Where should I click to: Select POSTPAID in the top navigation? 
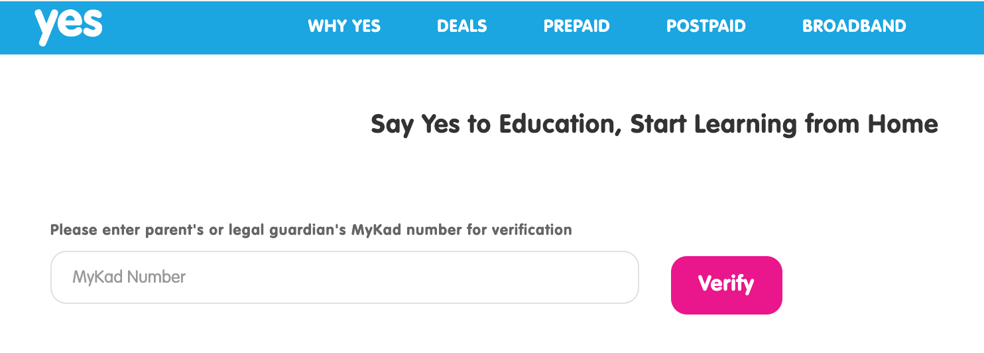(706, 27)
